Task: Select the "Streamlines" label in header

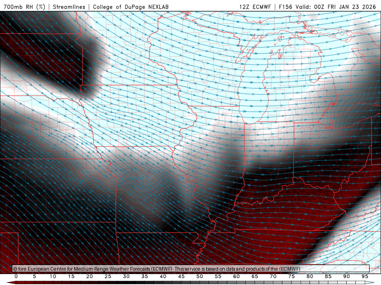Action: [x=69, y=7]
